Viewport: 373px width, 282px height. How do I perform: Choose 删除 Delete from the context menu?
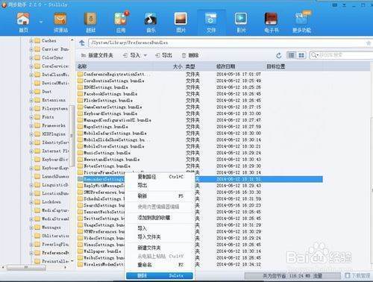(x=160, y=275)
